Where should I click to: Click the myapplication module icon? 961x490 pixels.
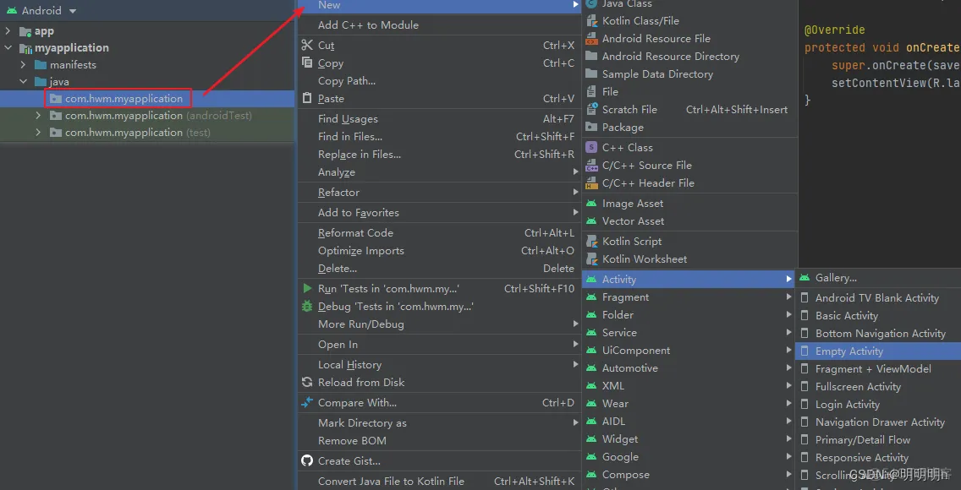coord(25,47)
